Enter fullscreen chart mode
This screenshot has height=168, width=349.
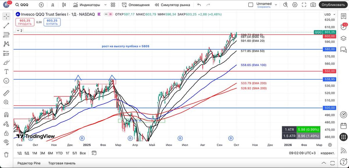tap(304, 5)
